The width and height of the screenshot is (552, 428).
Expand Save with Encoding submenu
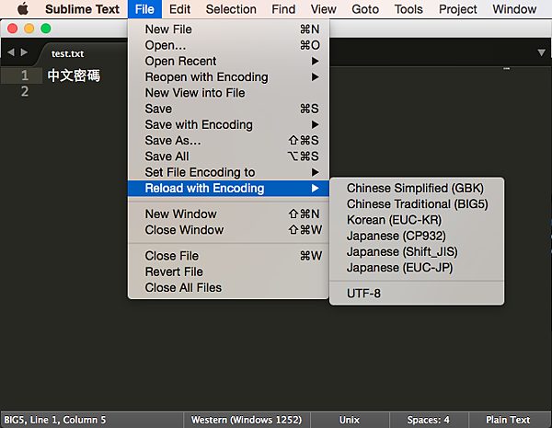point(228,124)
